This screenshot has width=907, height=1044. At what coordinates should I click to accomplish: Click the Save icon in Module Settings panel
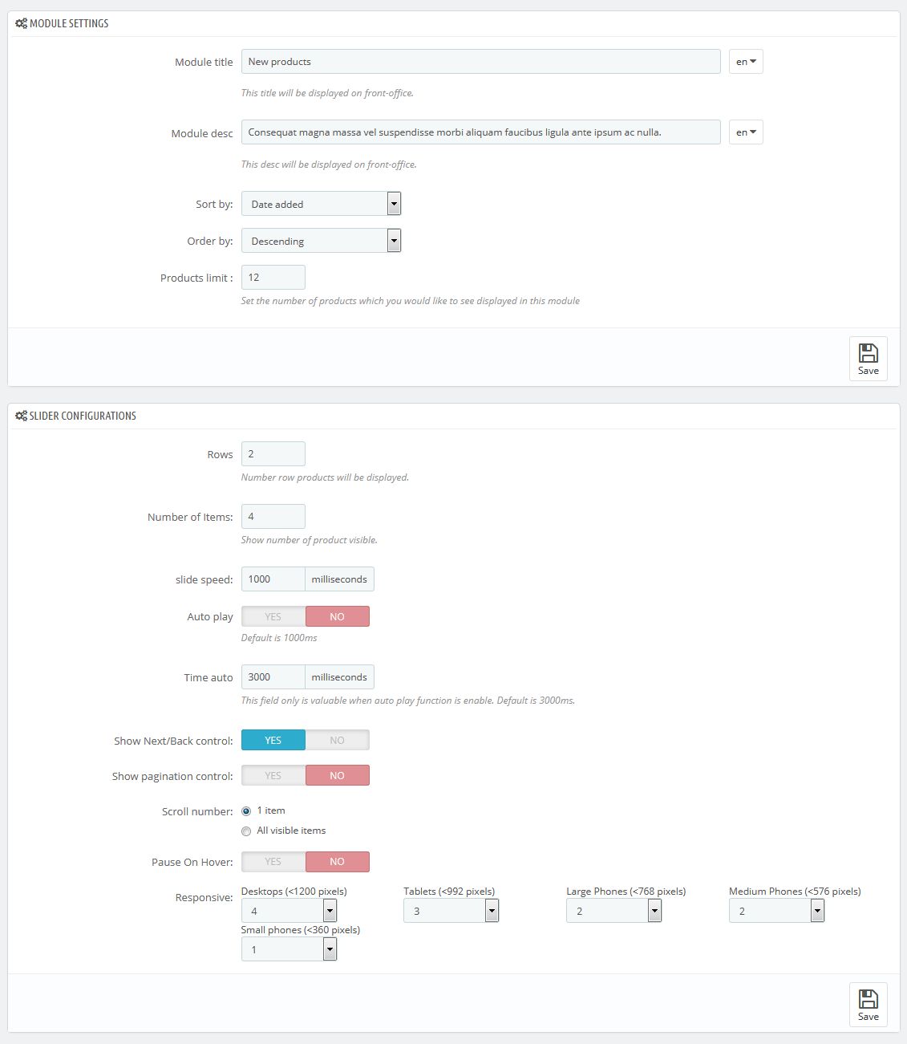point(868,354)
